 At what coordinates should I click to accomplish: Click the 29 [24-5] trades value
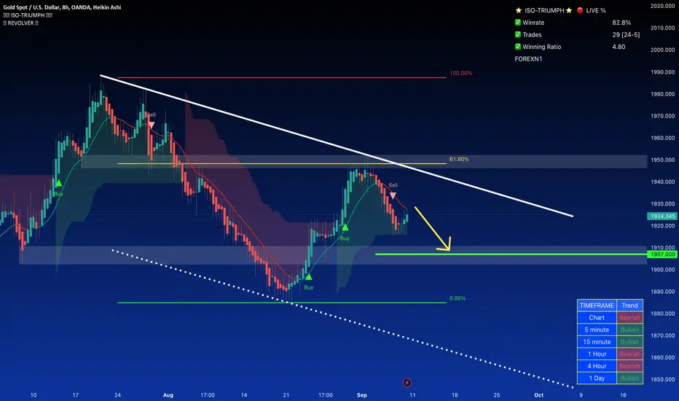[626, 35]
